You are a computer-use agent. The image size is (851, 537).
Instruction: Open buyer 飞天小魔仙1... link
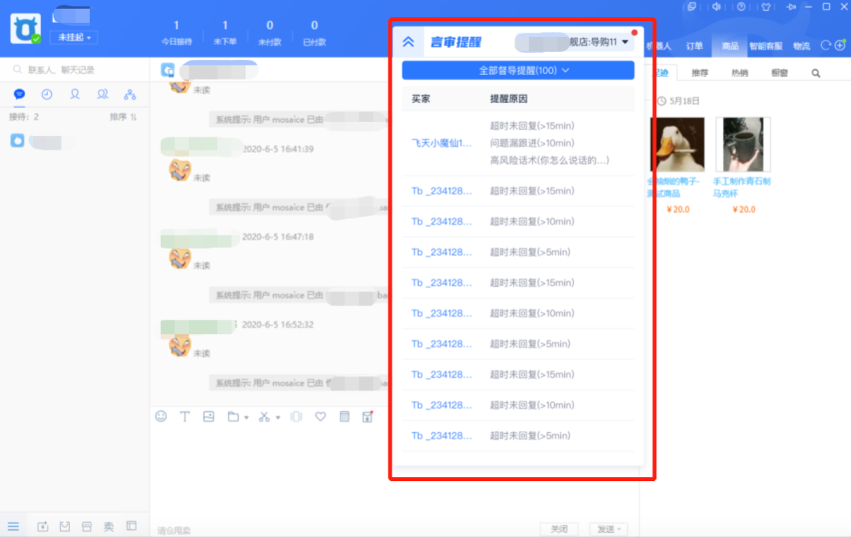pos(441,143)
